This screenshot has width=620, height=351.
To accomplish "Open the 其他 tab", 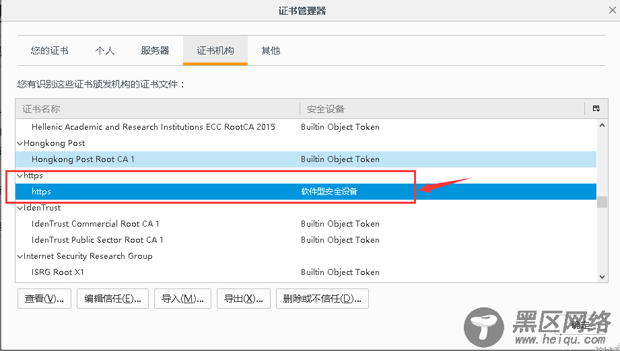I will point(271,50).
